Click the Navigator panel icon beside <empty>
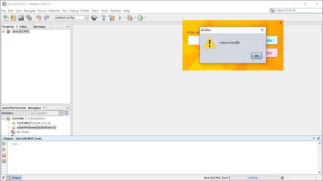This screenshot has height=181, width=323. coord(66,113)
